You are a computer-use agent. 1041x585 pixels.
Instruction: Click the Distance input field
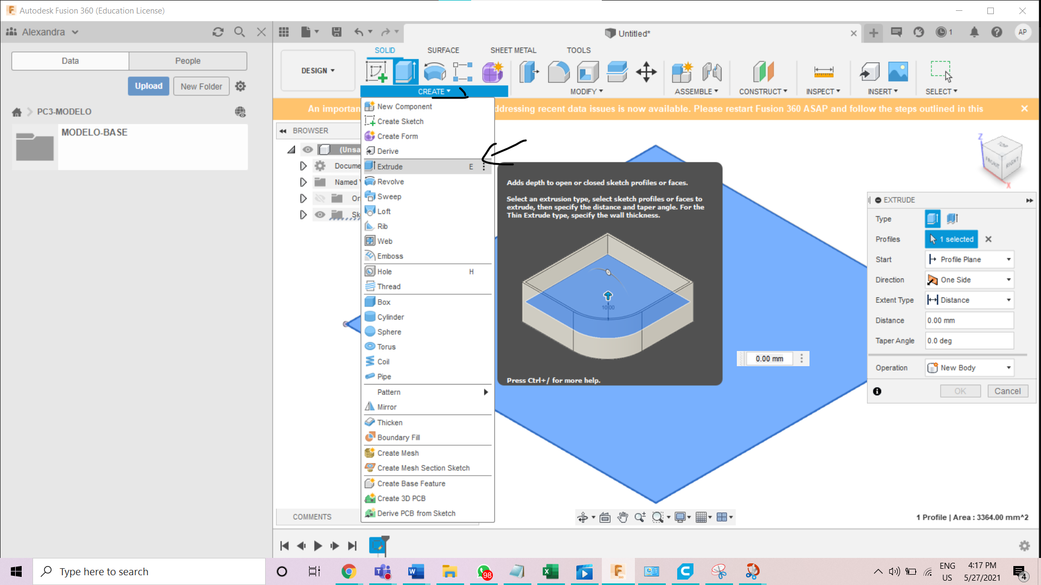tap(969, 321)
